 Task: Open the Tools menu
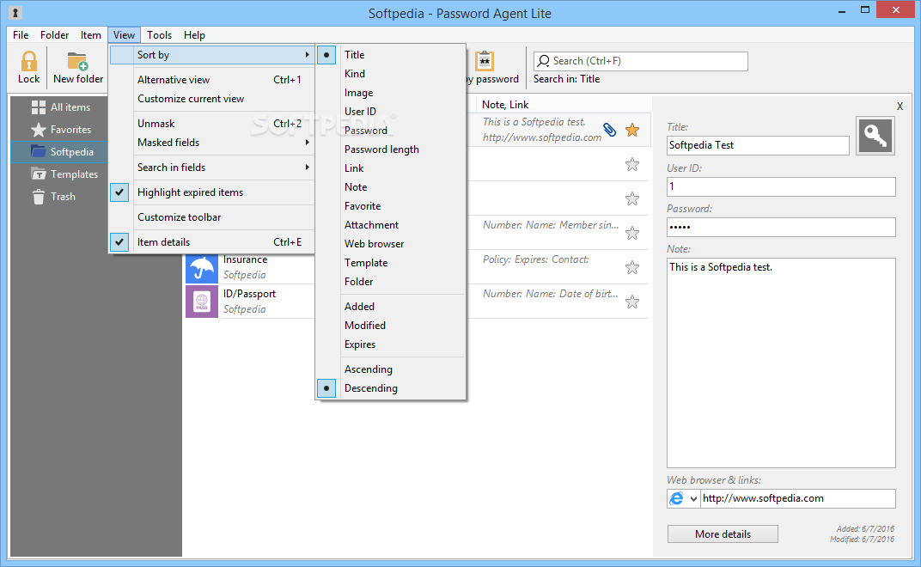click(x=159, y=35)
